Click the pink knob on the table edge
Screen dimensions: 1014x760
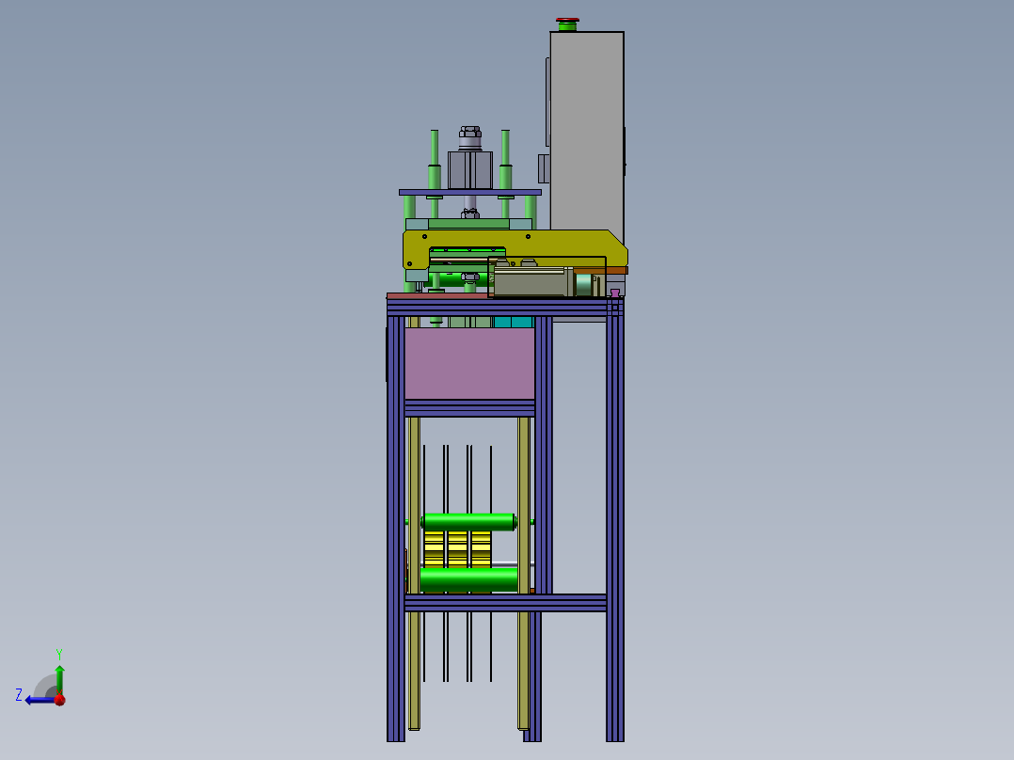615,293
